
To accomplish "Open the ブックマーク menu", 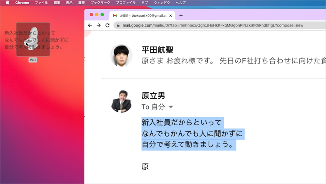I will point(101,3).
